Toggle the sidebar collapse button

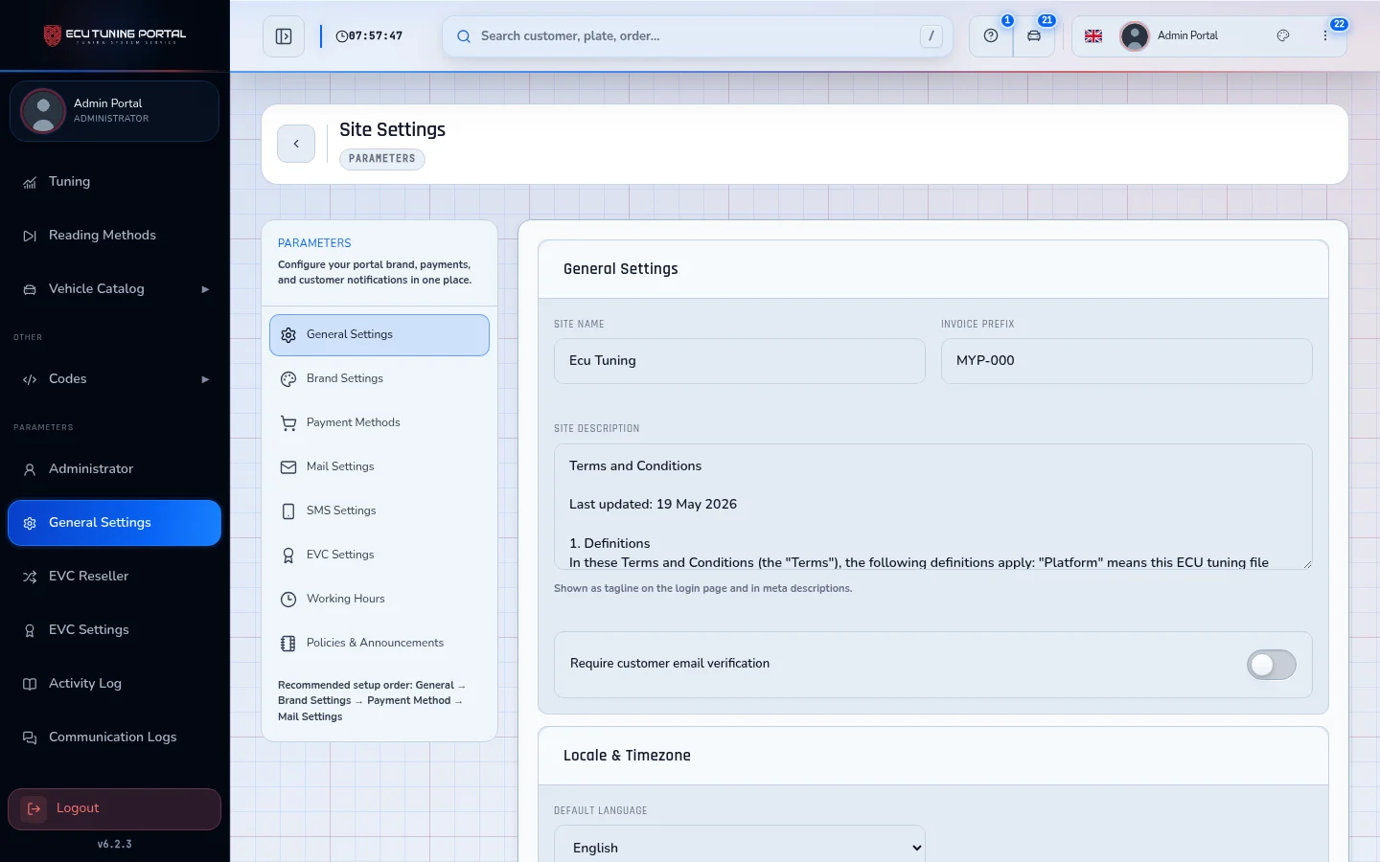[284, 36]
